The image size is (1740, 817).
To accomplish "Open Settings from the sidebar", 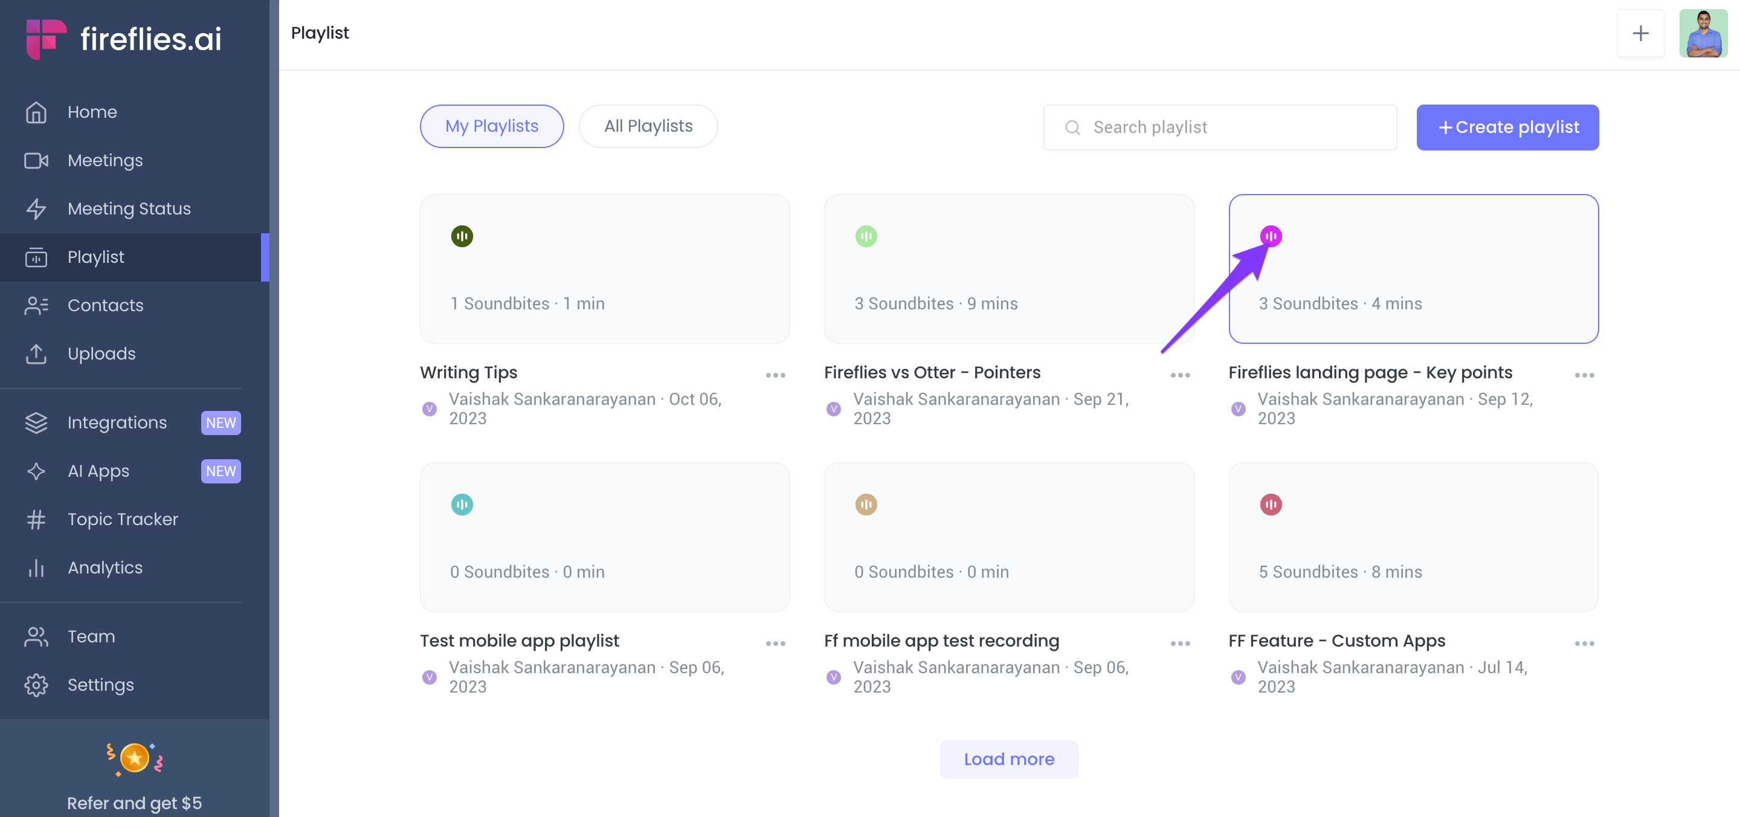I will tap(134, 685).
